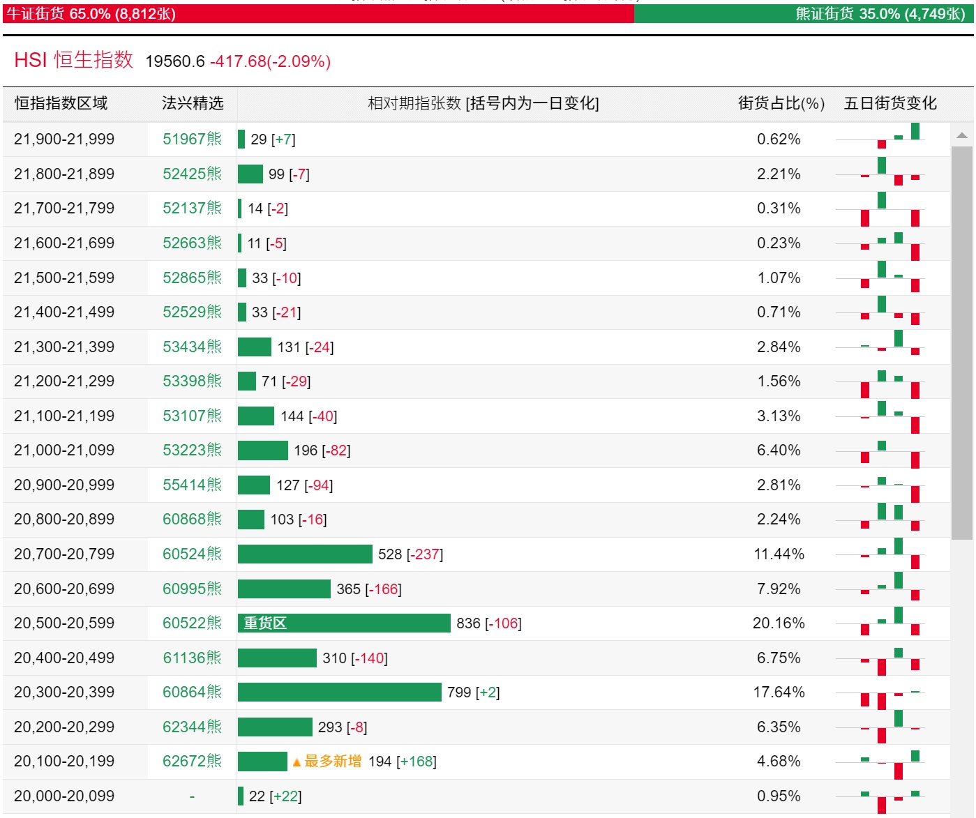Click the 相对期指张数 column header
The width and height of the screenshot is (976, 818).
(x=483, y=103)
